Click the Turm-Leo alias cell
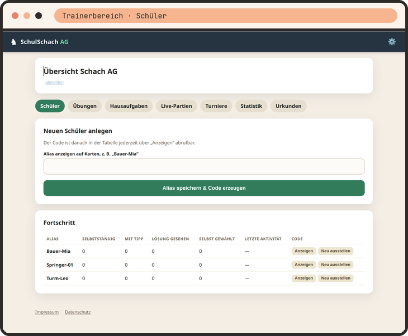Screen dimensions: 408x336 pyautogui.click(x=57, y=279)
